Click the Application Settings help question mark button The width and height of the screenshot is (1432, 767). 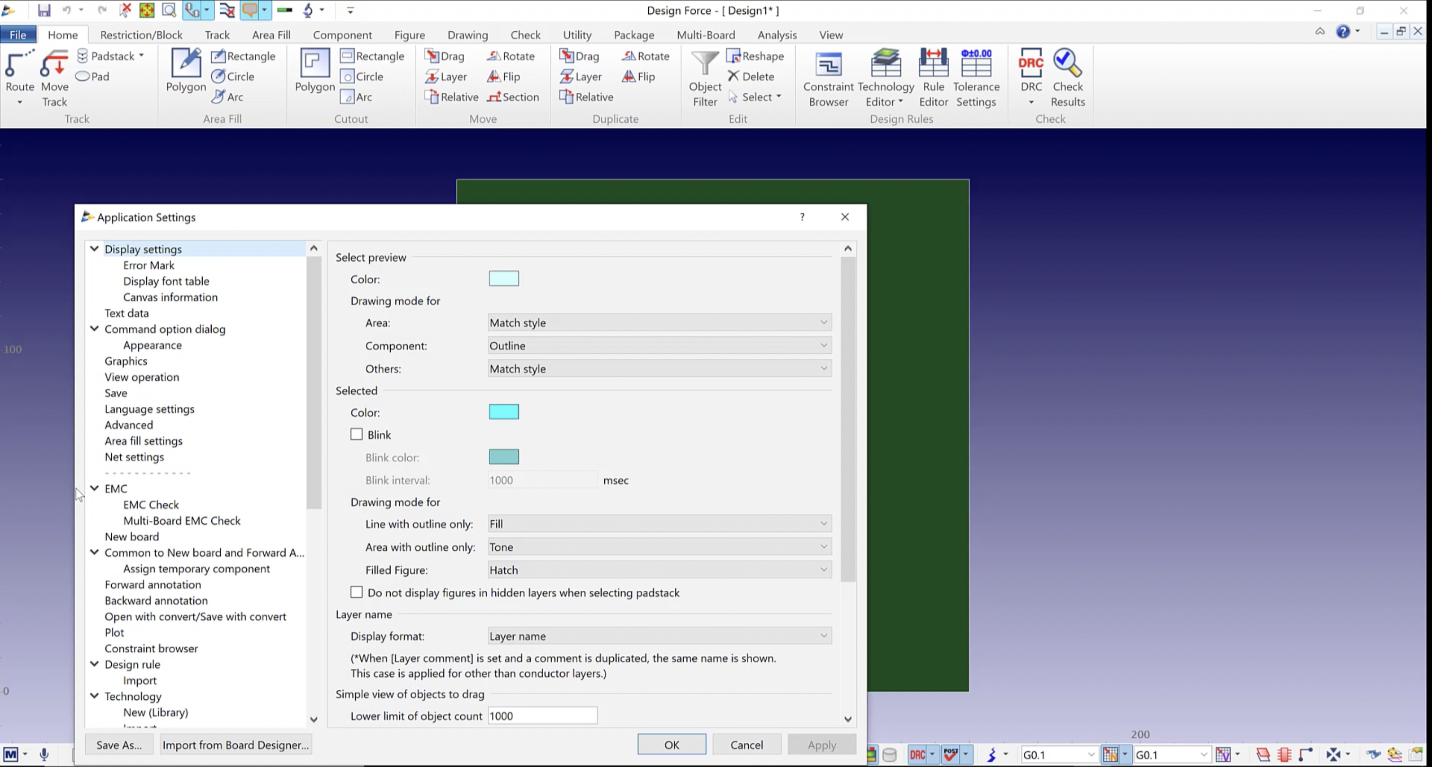tap(802, 217)
